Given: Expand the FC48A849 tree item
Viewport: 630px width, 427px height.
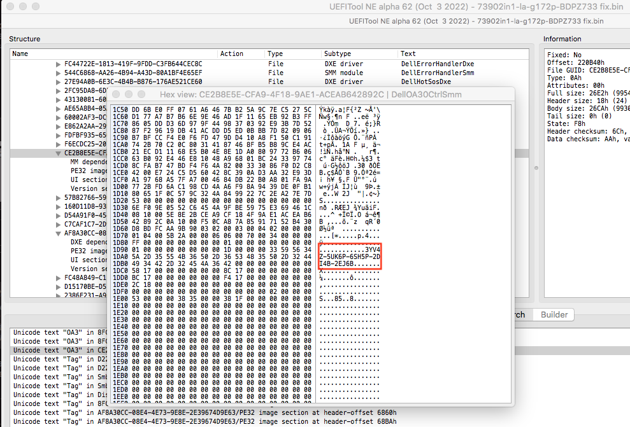Looking at the screenshot, I should pos(58,277).
